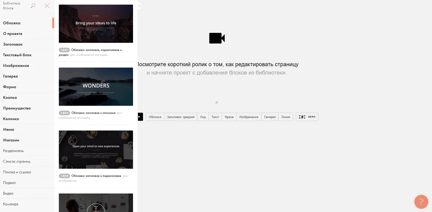Image resolution: width=432 pixels, height=212 pixels.
Task: Open the Форма category
Action: (27, 87)
